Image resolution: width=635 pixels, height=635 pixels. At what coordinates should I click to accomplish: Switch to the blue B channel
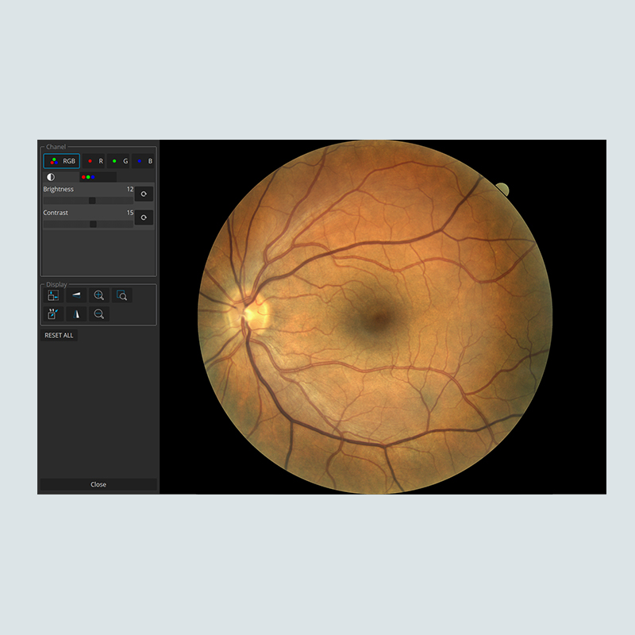144,161
